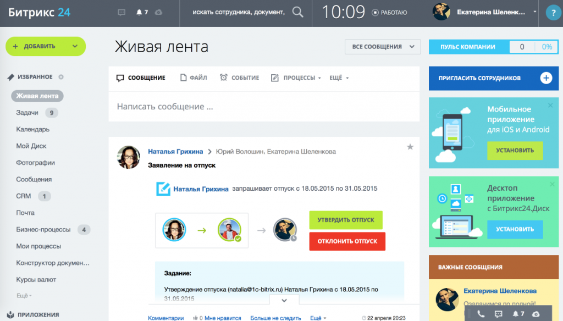The height and width of the screenshot is (321, 563).
Task: Click Больше не следить link
Action: coord(275,318)
